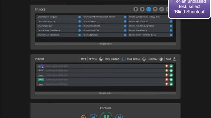Click the Fixed Controls label
The width and height of the screenshot is (211, 118).
(134, 59)
